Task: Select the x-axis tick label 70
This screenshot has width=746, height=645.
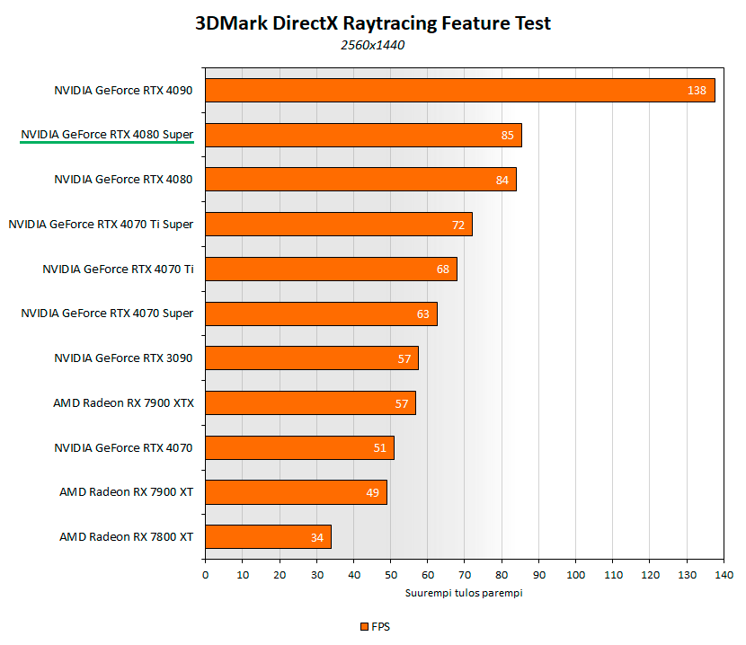Action: click(465, 575)
